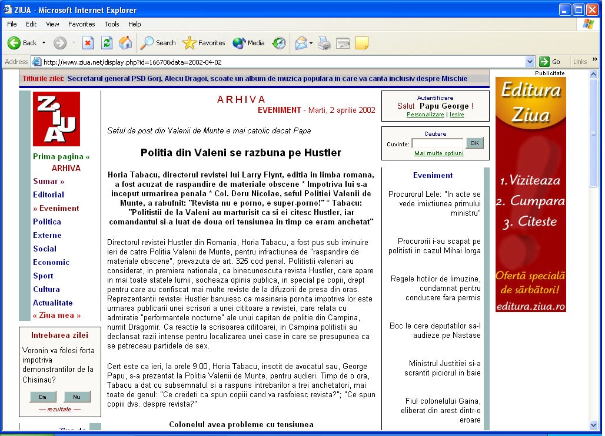605x436 pixels.
Task: Open the Ministrul Justitiei article link
Action: pos(443,368)
